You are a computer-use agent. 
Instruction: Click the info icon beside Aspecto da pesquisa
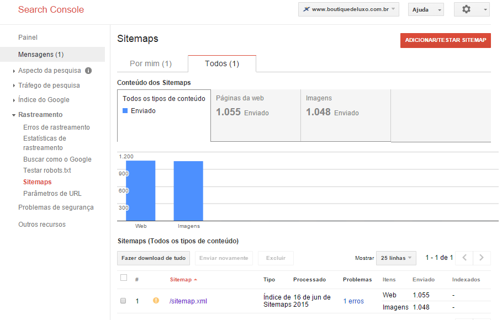(88, 71)
